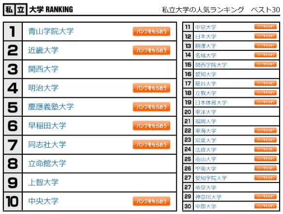Select the 慶應義塾大学 link
Image resolution: width=283 pixels, height=214 pixels.
pyautogui.click(x=51, y=107)
